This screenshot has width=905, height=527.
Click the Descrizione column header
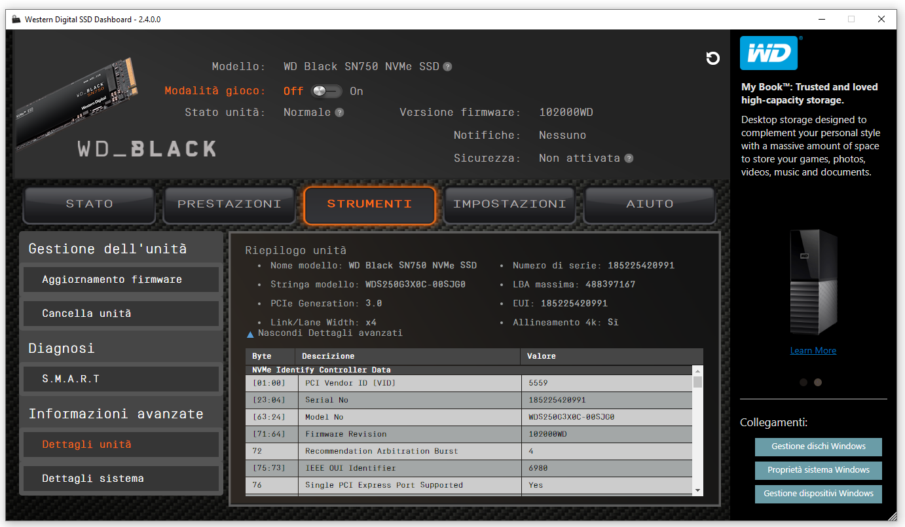pyautogui.click(x=408, y=356)
